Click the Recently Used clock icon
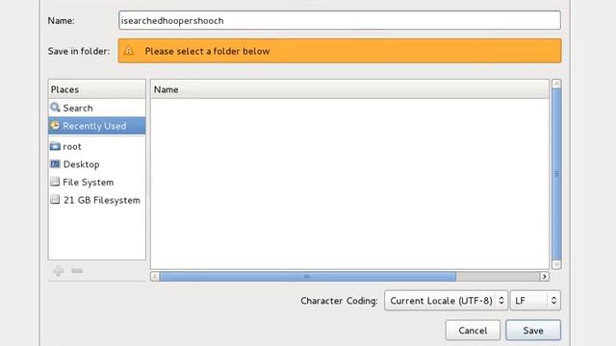Viewport: 616px width, 346px height. click(55, 126)
